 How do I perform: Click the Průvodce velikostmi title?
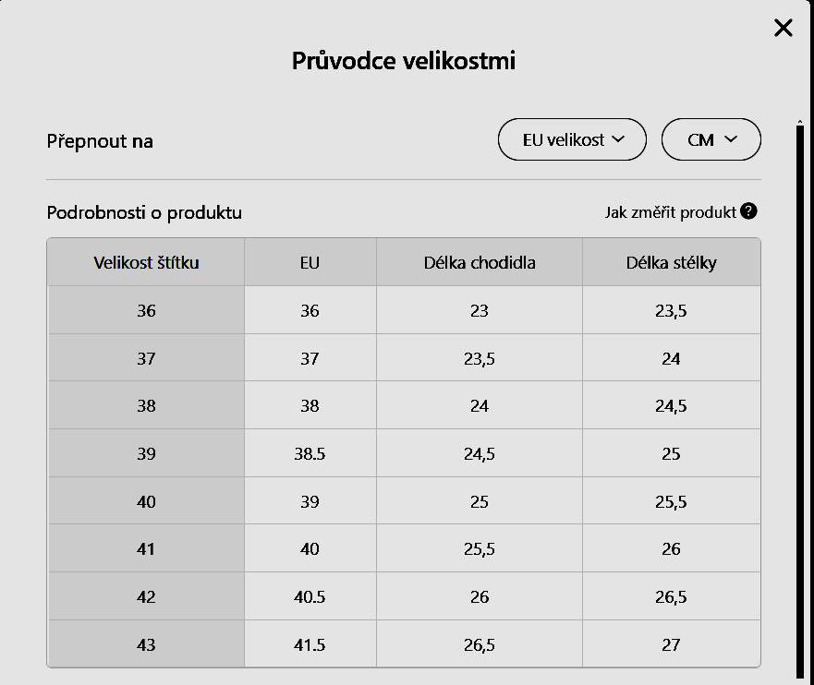tap(404, 61)
